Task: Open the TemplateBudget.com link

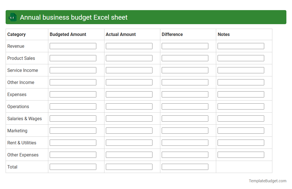Action: [267, 181]
